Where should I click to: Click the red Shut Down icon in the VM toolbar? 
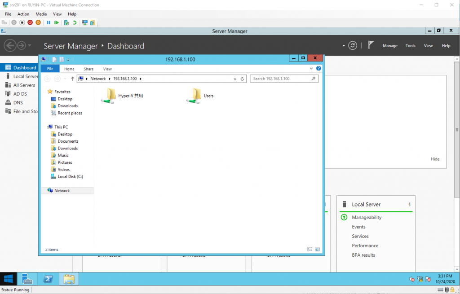[x=30, y=22]
